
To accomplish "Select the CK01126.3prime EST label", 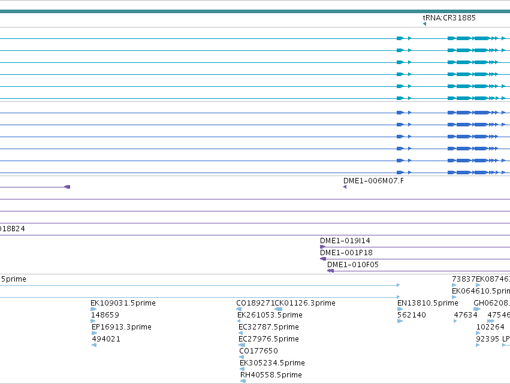I will (x=305, y=303).
